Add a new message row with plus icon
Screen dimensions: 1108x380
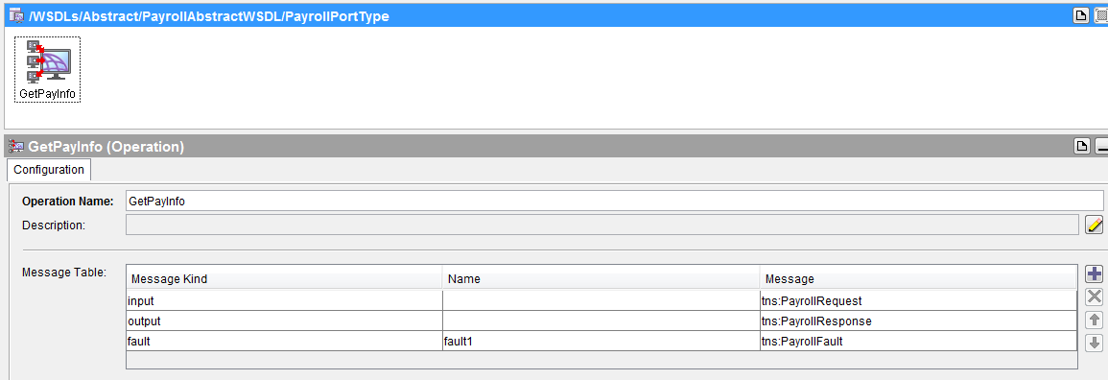point(1094,274)
